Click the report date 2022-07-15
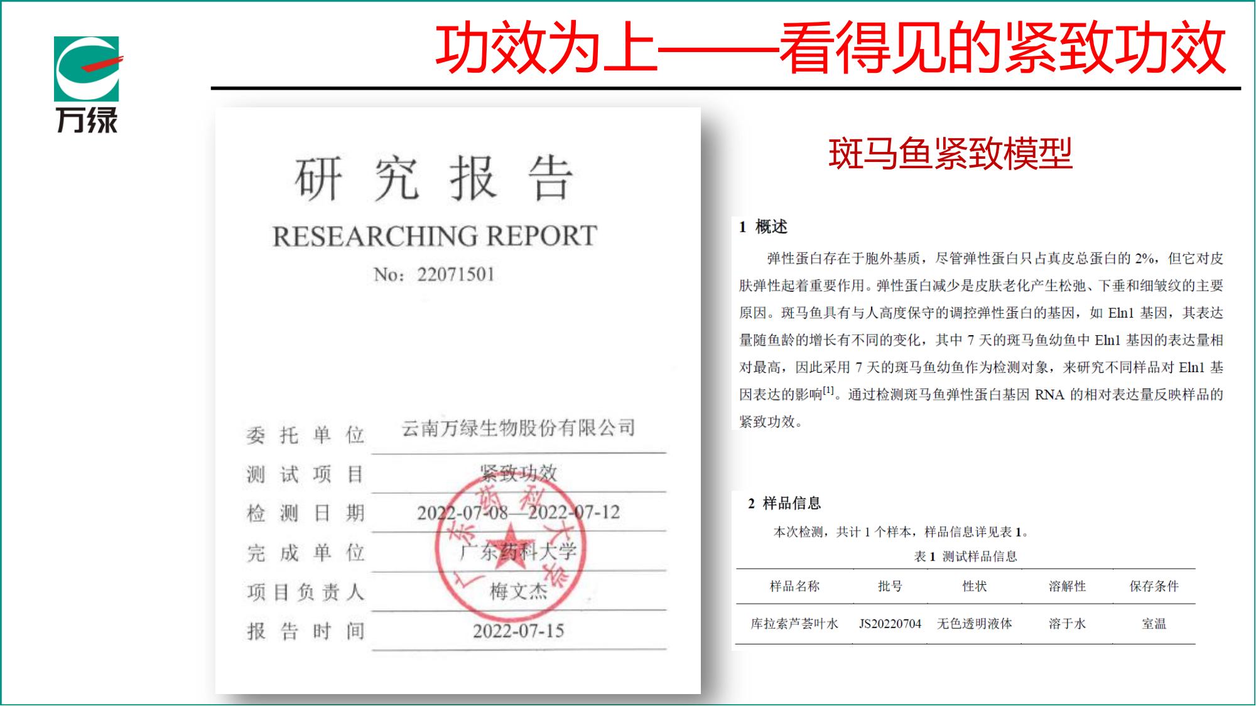1256x706 pixels. [x=519, y=631]
